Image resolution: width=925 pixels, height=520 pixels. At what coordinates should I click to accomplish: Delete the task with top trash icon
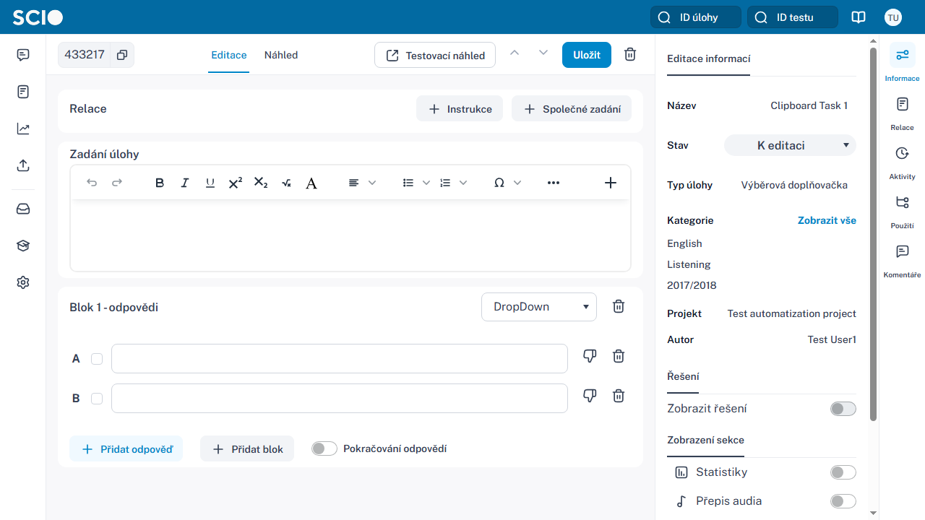[630, 55]
